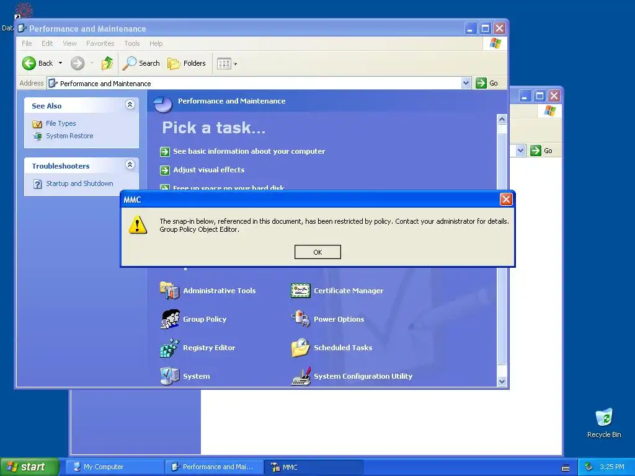Screen dimensions: 635x476
Task: Open the Edit menu
Action: [x=47, y=43]
